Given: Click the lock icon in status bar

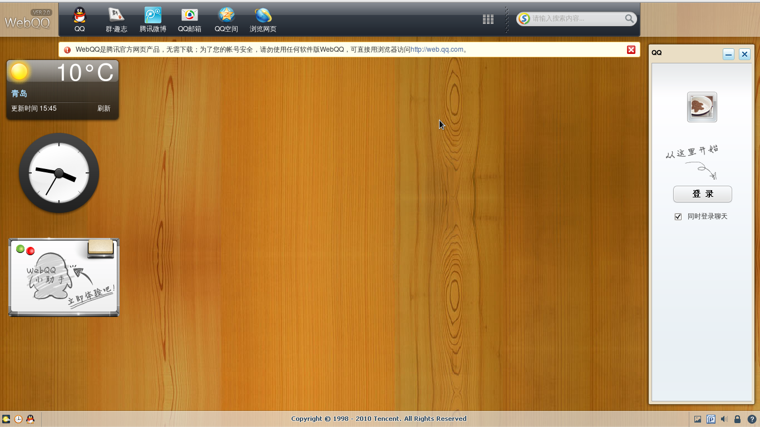Looking at the screenshot, I should (737, 419).
